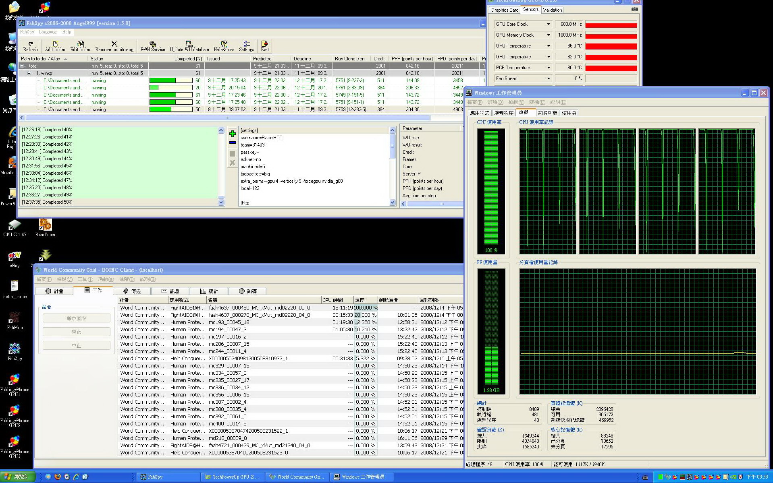Open FahSpy Settings from toolbar
The width and height of the screenshot is (773, 483).
coord(246,46)
